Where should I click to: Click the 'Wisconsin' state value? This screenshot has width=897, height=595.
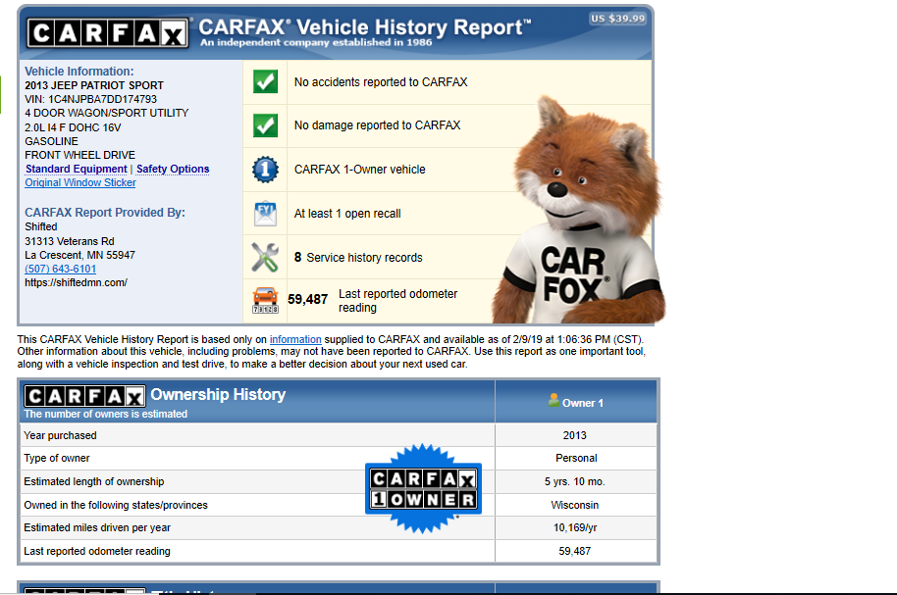[x=575, y=505]
